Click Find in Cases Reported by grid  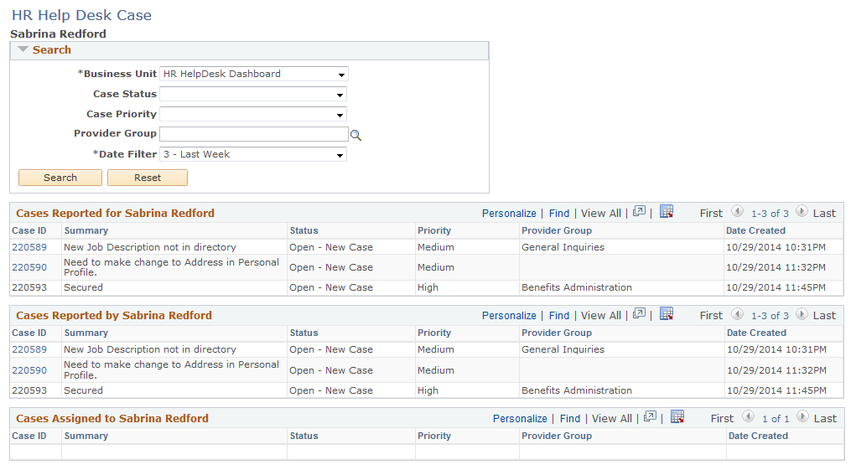pos(559,315)
